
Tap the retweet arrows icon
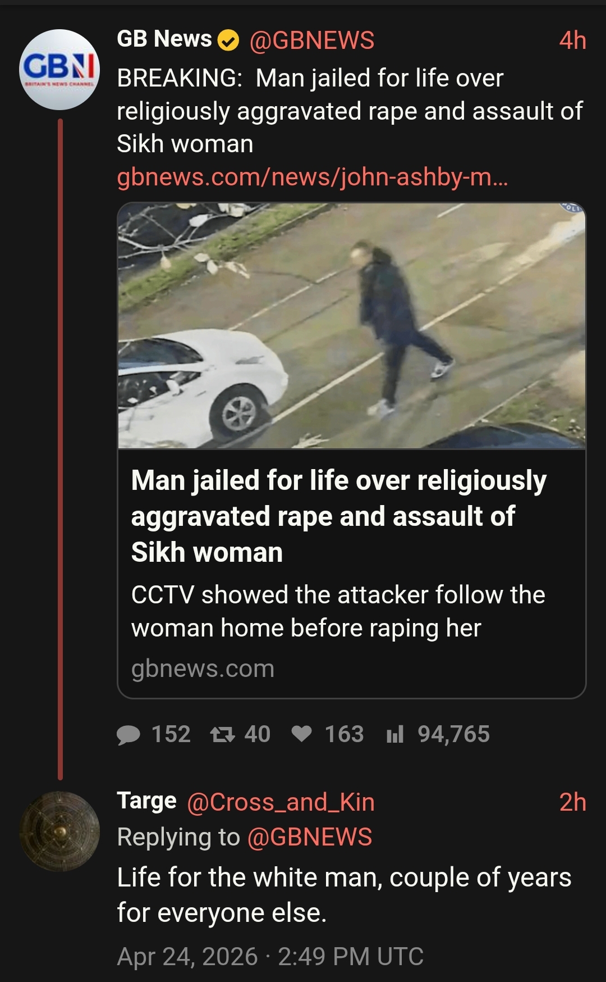tap(222, 734)
